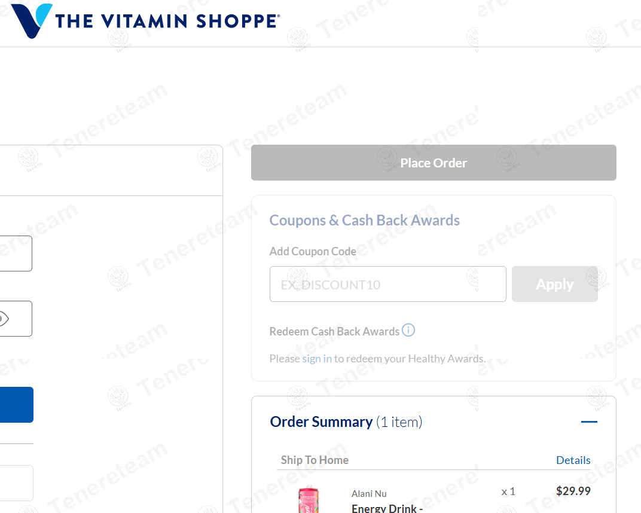This screenshot has width=641, height=513.
Task: Click the $29.99 item price
Action: click(573, 491)
